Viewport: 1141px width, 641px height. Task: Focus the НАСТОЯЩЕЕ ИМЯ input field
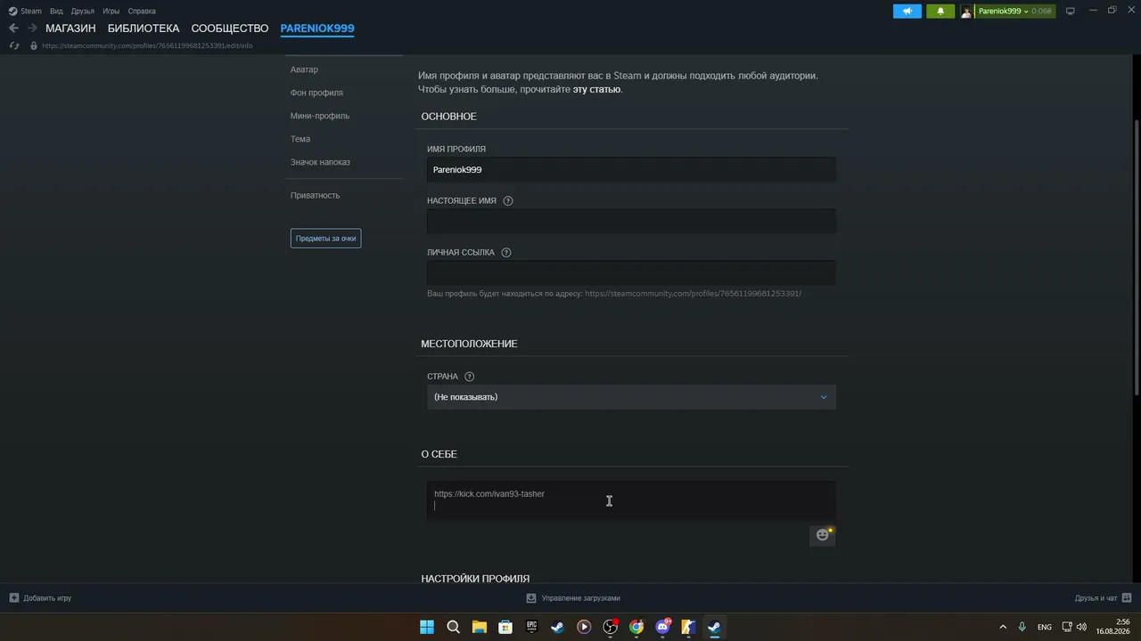(631, 221)
